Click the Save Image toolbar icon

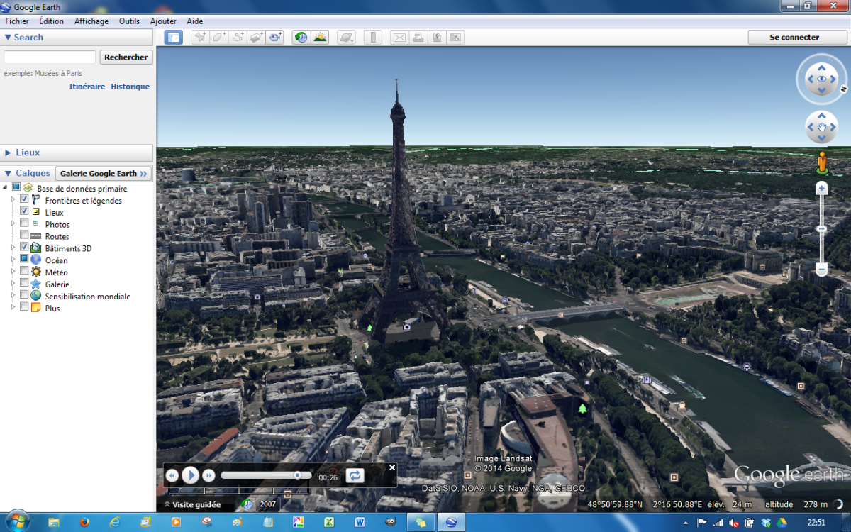click(437, 38)
